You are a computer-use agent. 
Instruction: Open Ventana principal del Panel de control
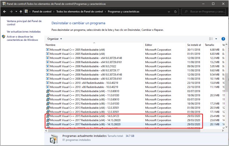click(24, 23)
